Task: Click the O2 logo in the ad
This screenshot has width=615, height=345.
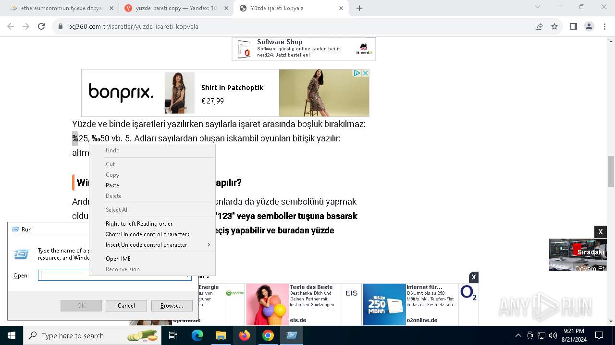Action: tap(468, 293)
